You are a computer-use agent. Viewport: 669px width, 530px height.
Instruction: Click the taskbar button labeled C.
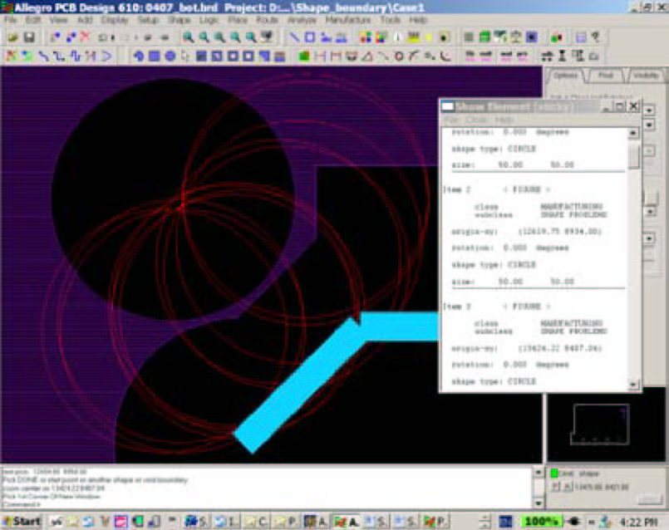click(x=256, y=521)
